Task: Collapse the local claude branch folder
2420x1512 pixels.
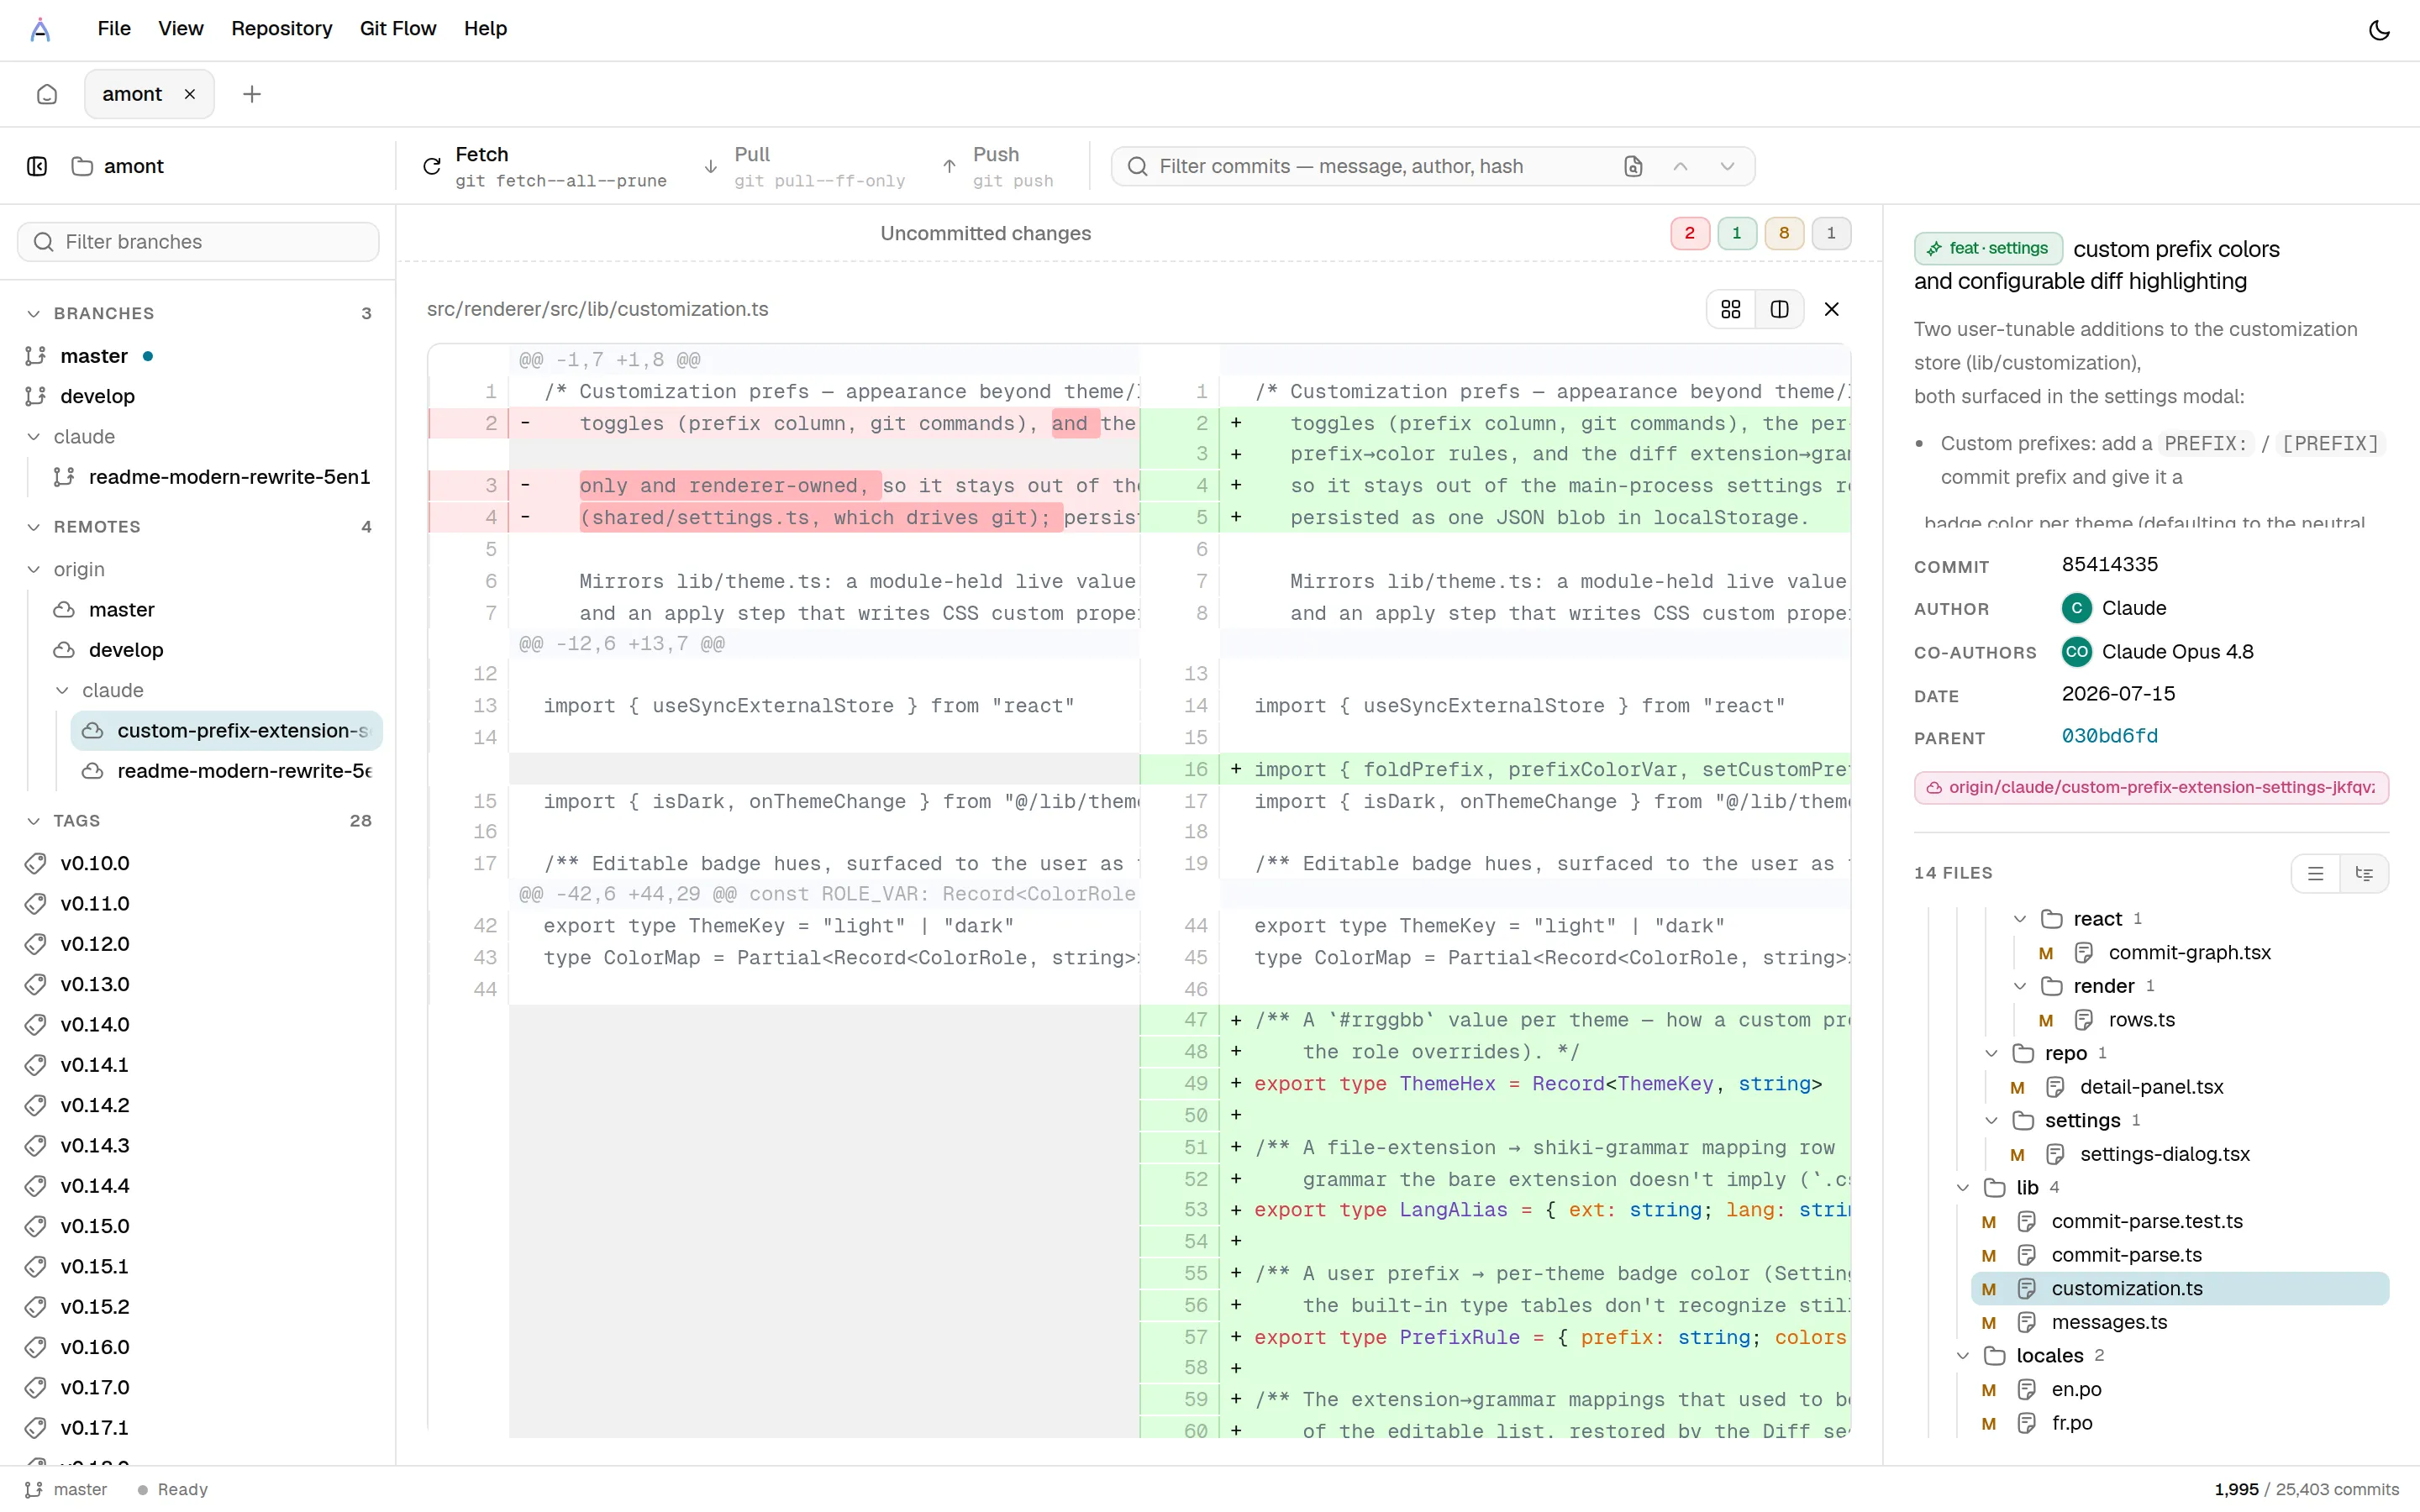Action: 34,437
